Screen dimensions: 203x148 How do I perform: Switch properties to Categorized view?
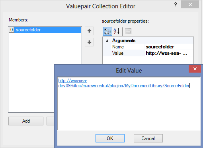coord(107,31)
